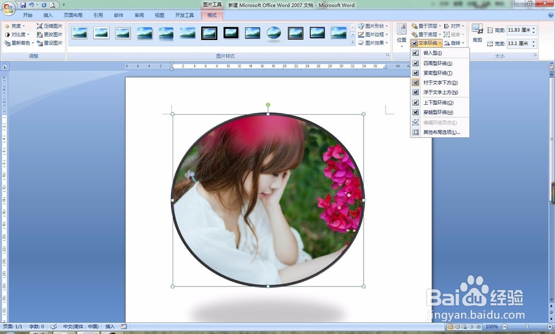
Task: Open the 对比度 contrast dropdown
Action: (17, 34)
